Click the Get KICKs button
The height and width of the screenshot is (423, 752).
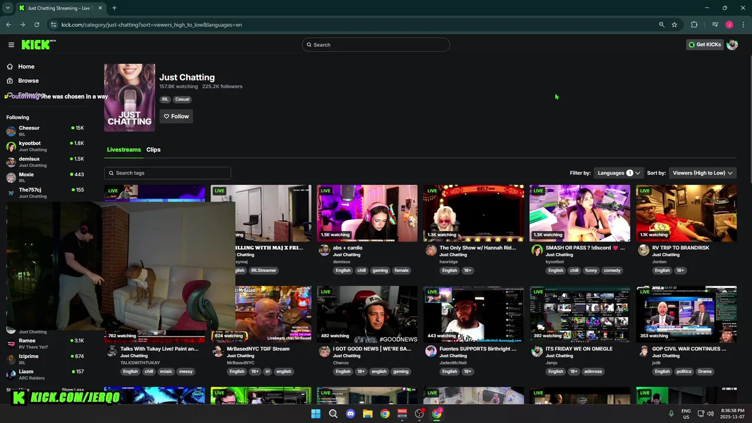pos(705,45)
